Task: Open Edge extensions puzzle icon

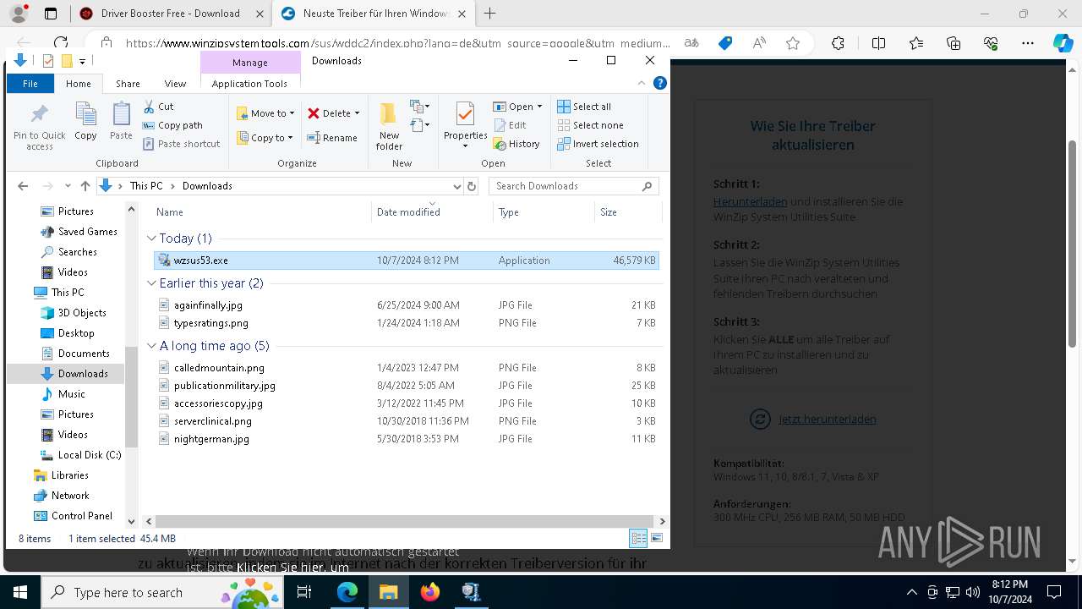Action: [x=838, y=43]
